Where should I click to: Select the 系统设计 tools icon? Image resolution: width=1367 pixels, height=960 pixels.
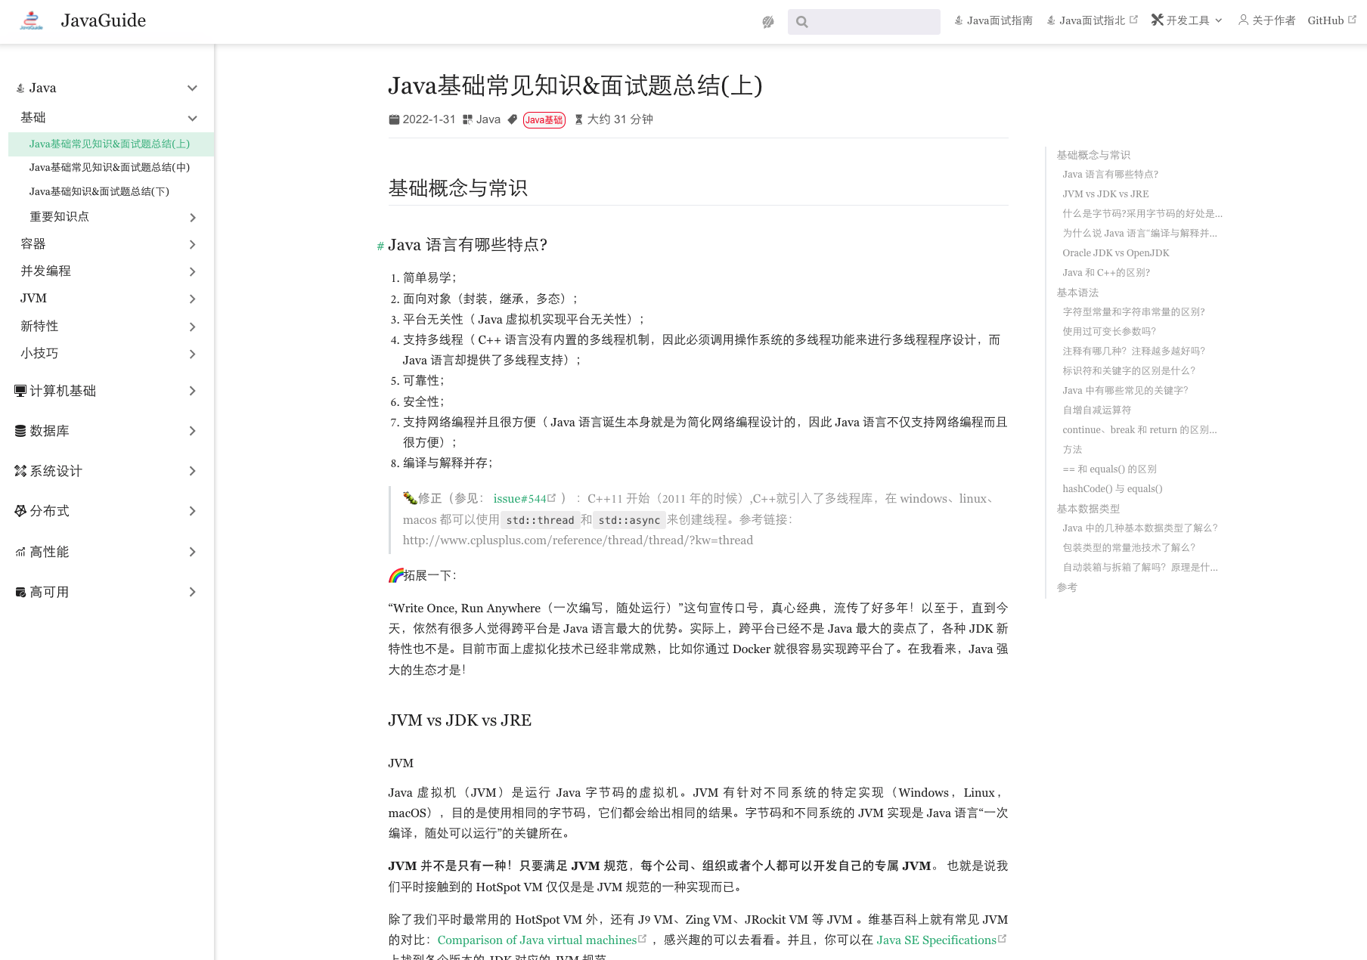click(x=20, y=470)
